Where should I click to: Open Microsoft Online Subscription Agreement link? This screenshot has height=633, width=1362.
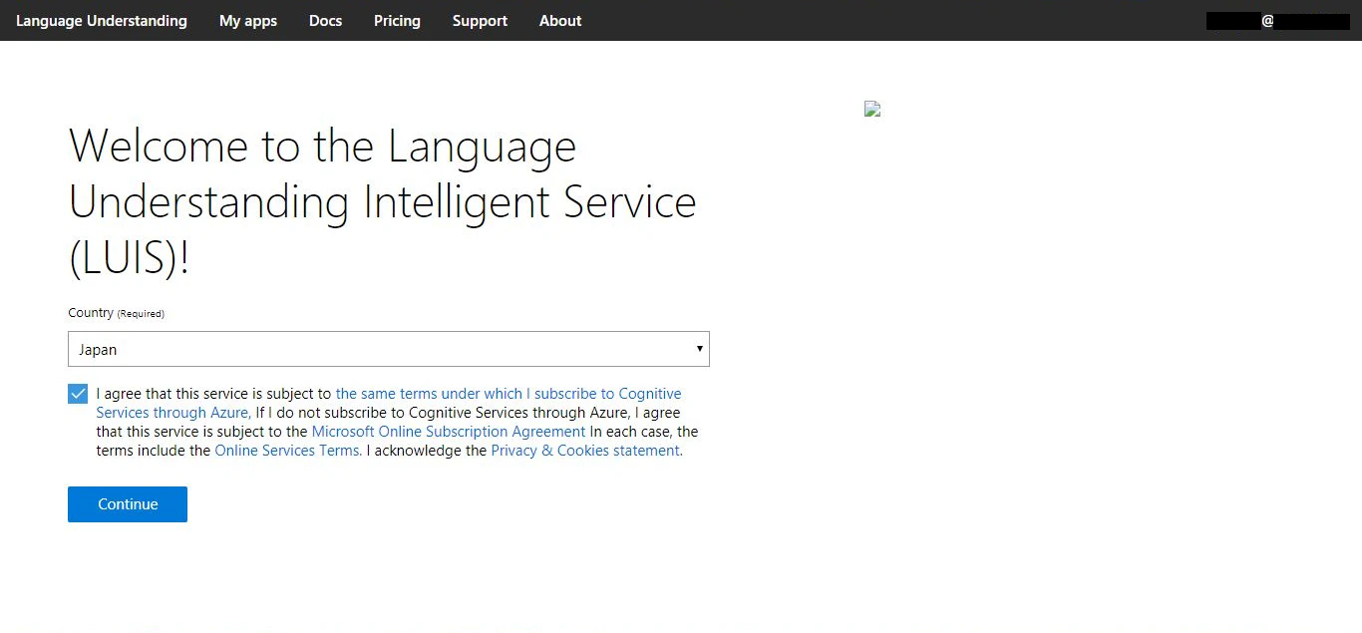tap(449, 432)
